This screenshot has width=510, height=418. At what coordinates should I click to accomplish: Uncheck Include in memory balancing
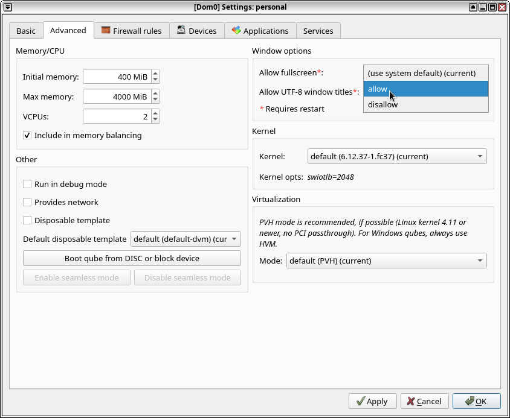pos(27,136)
